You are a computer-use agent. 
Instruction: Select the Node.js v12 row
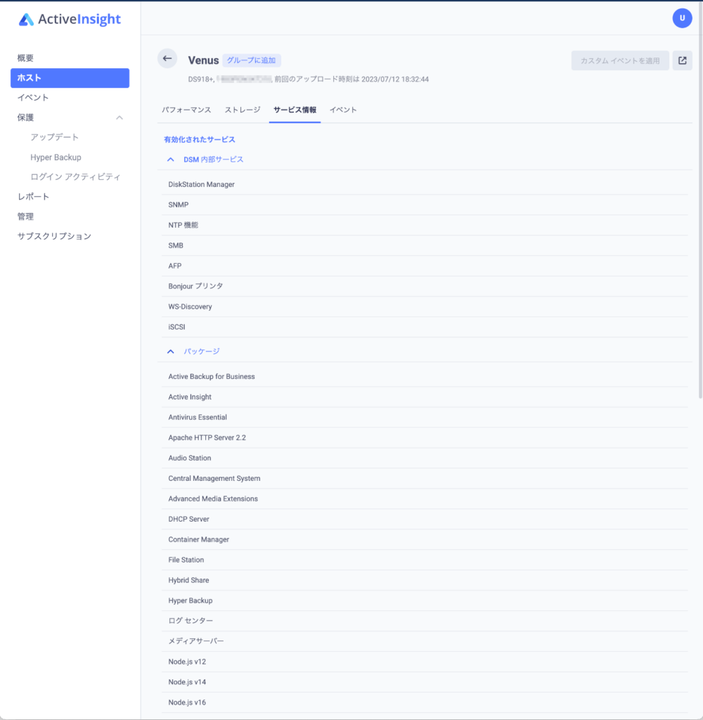click(425, 662)
